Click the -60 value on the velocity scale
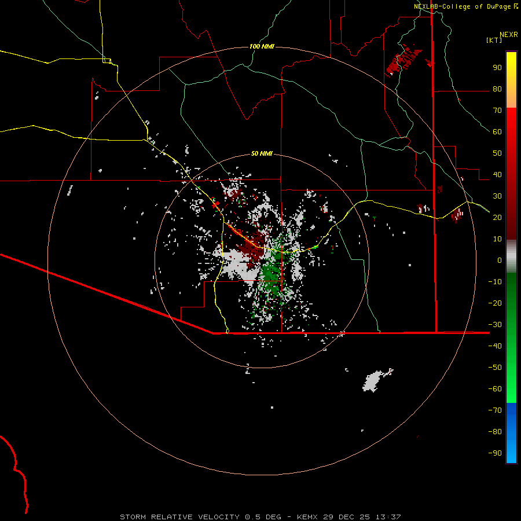521x521 pixels. pos(495,389)
